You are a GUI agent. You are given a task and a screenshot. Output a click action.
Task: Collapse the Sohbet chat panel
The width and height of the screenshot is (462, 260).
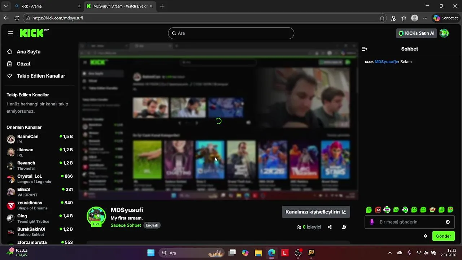tap(365, 49)
